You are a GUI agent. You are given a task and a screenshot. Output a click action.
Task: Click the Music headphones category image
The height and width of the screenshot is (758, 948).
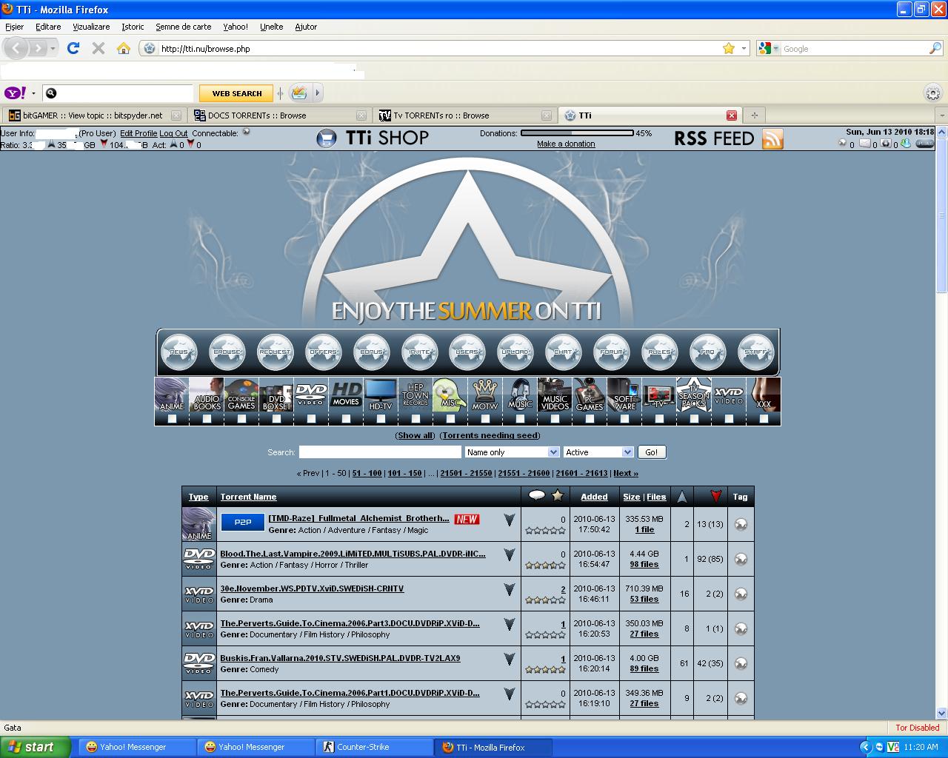click(x=520, y=395)
